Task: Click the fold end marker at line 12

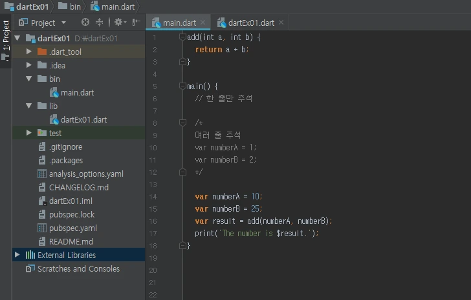Action: (x=182, y=172)
